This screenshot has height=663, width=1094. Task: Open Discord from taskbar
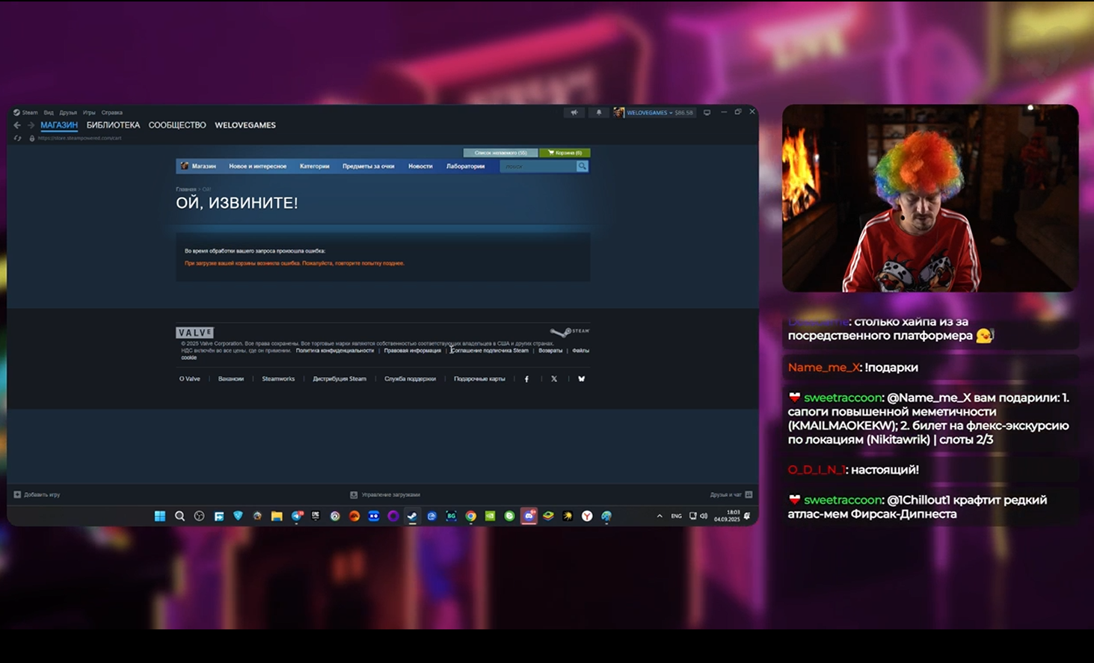(529, 516)
